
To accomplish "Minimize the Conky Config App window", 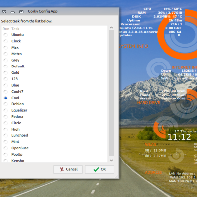I will click(13, 12).
